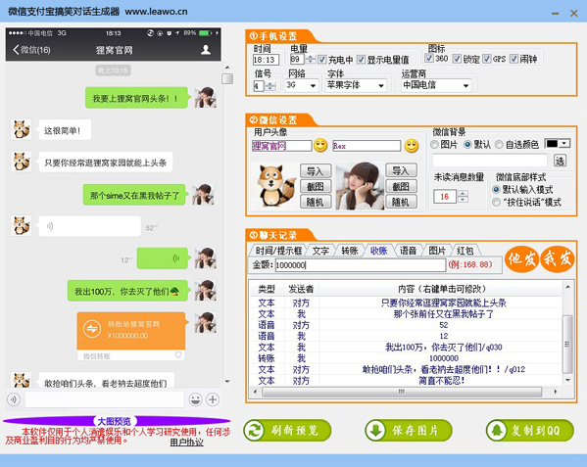
Task: Click the phone preview vertical scrollbar thumb
Action: click(227, 78)
